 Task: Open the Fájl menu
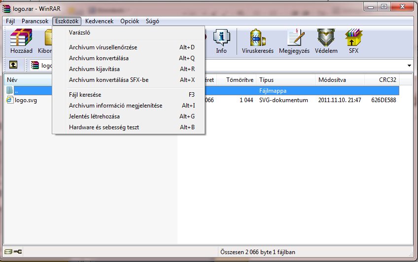[10, 21]
